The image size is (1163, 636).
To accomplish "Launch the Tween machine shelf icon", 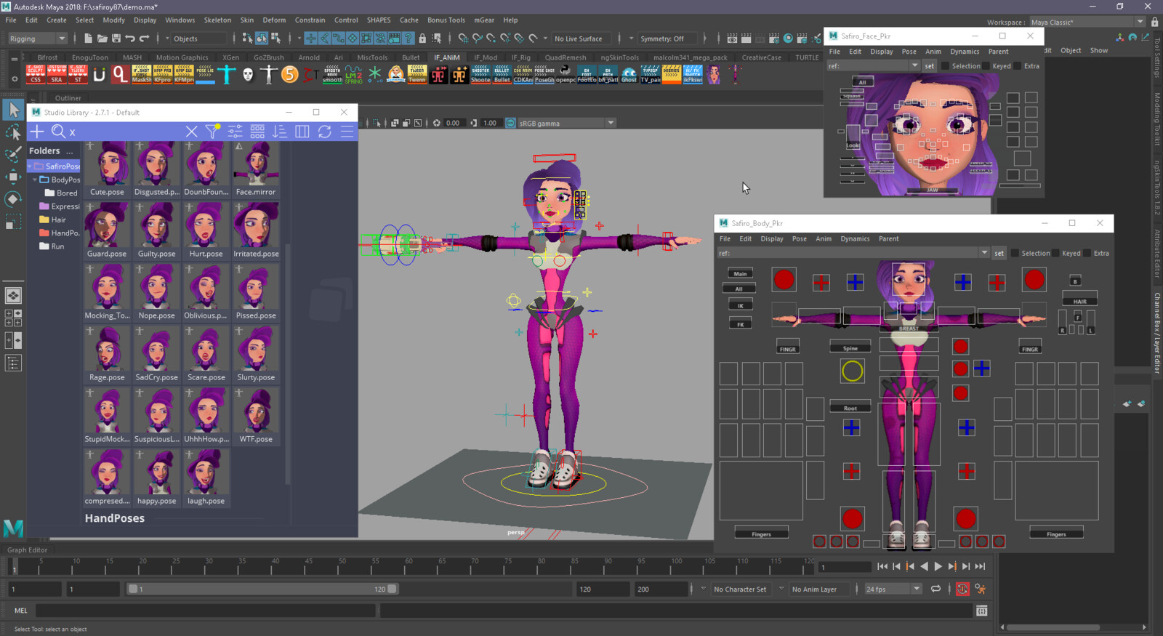I will pos(417,74).
